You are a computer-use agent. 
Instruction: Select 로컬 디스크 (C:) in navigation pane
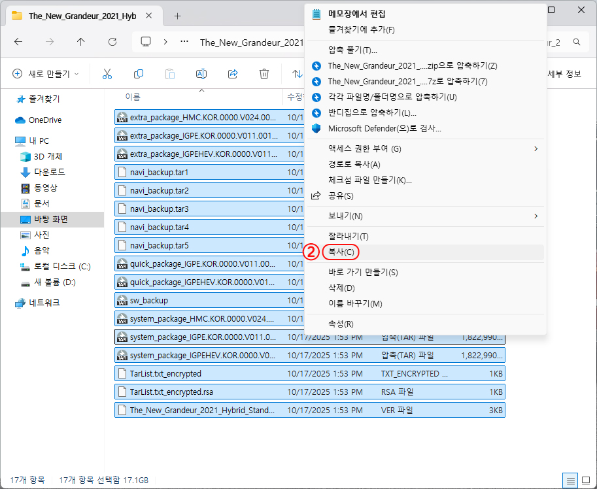pos(62,267)
